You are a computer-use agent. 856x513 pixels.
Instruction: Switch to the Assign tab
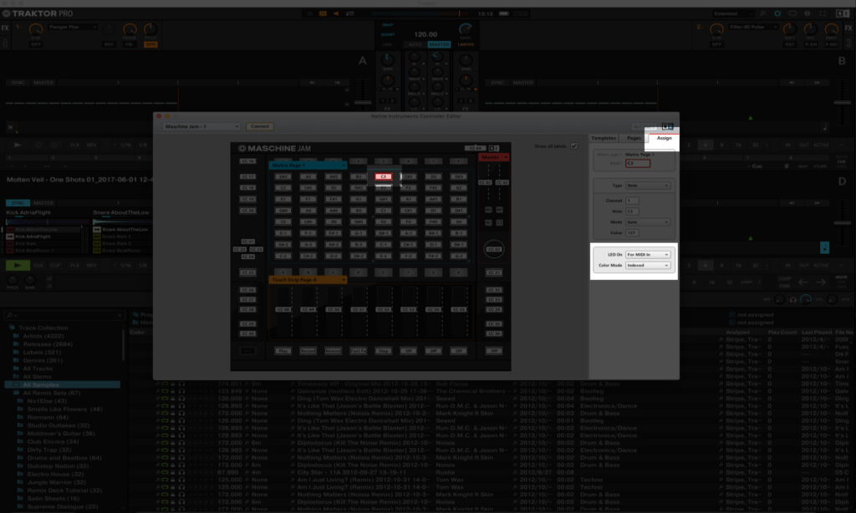pyautogui.click(x=664, y=139)
